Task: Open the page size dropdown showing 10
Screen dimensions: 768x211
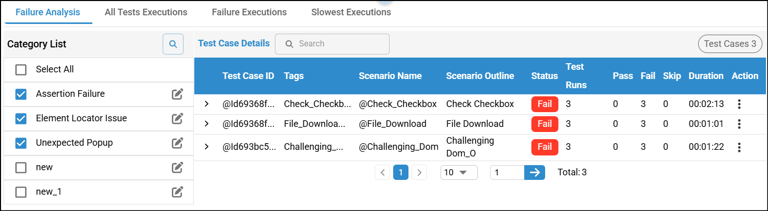Action: [458, 172]
